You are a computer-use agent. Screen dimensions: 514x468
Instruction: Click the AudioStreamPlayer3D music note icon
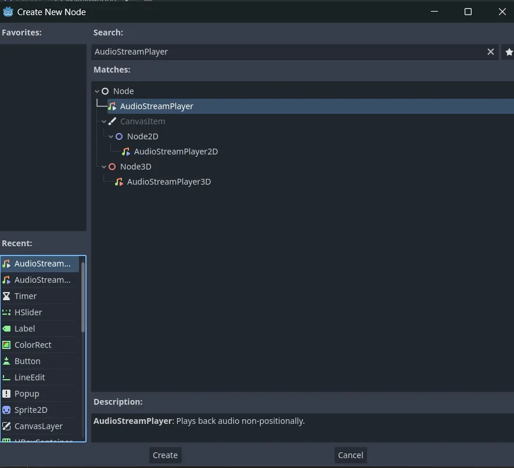pos(119,182)
